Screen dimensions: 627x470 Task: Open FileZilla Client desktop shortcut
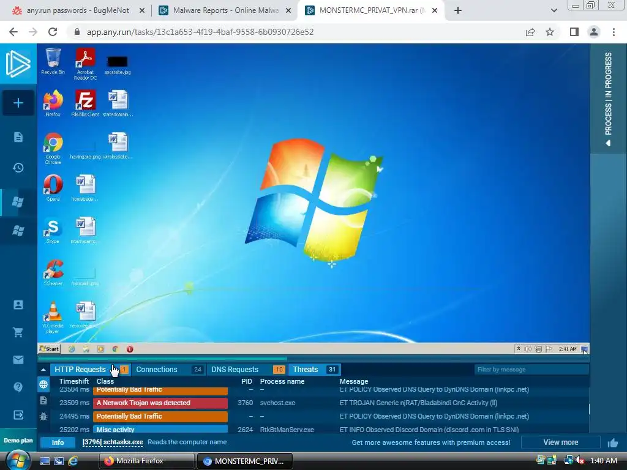click(85, 103)
